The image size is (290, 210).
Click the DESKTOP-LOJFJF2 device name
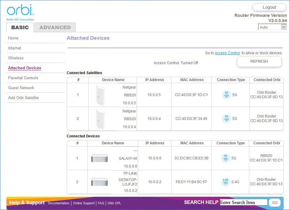tap(128, 182)
